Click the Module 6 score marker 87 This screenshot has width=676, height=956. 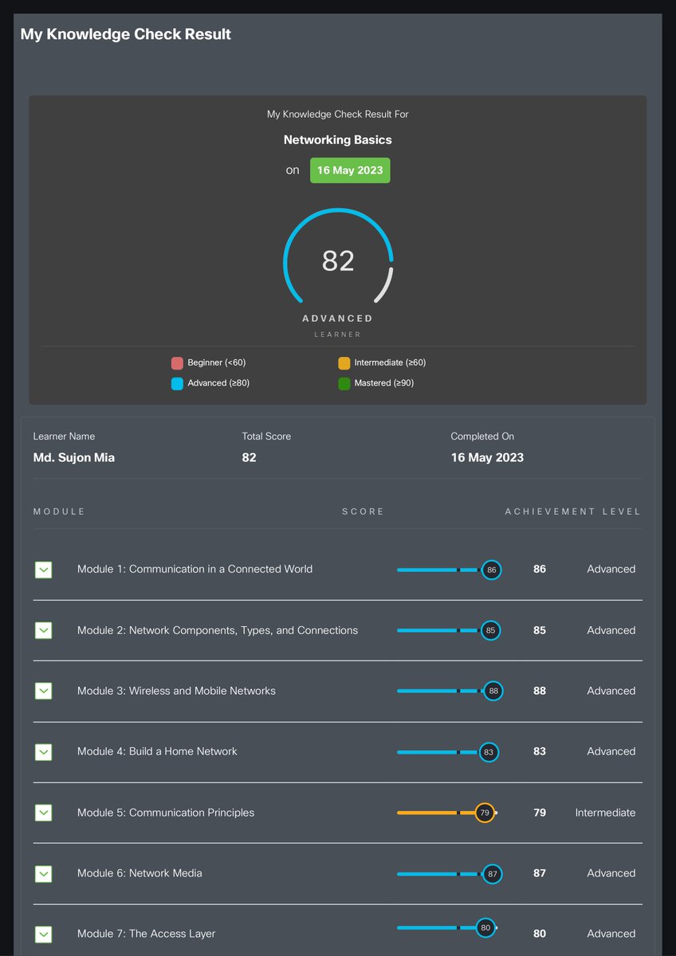click(x=493, y=873)
